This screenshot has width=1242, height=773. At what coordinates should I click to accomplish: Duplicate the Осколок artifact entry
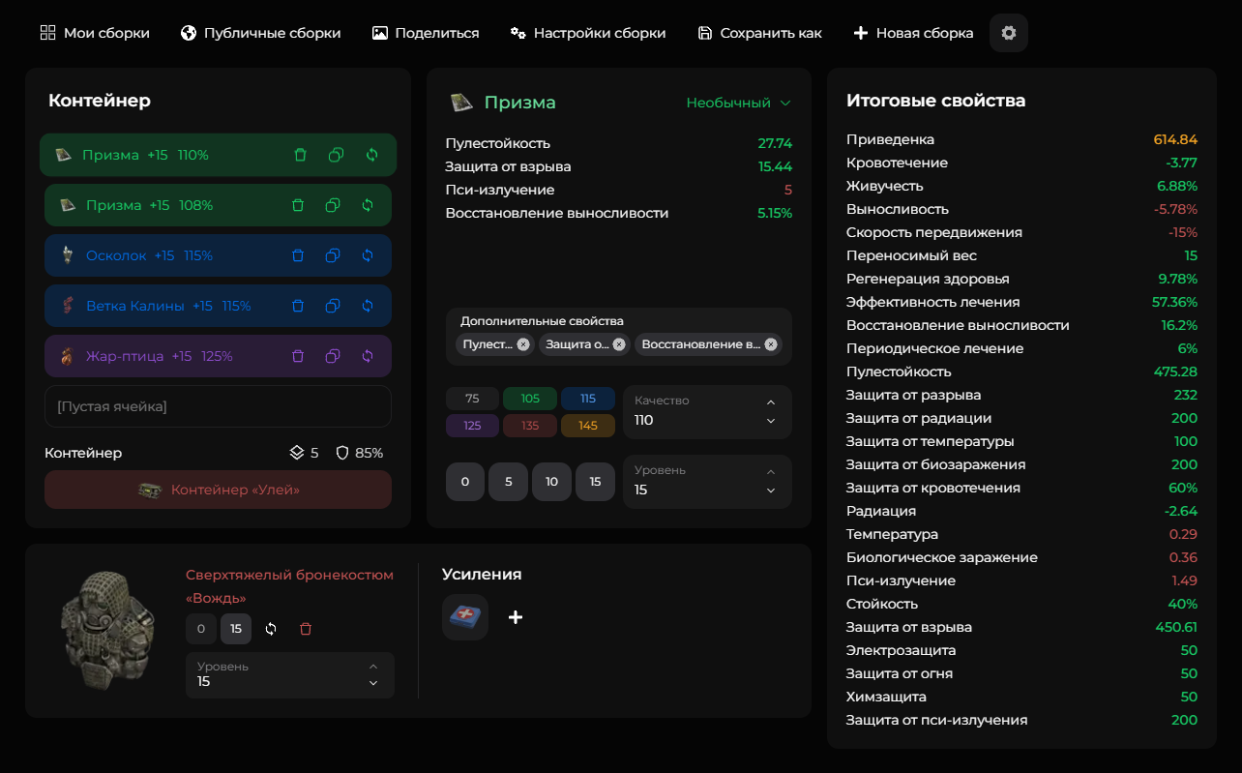coord(333,255)
